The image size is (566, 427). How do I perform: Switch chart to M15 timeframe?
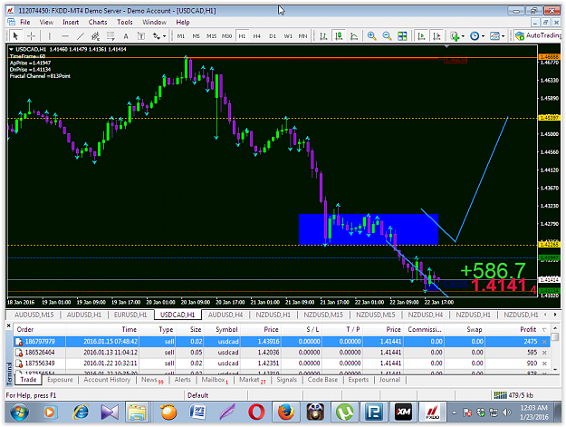[x=211, y=36]
